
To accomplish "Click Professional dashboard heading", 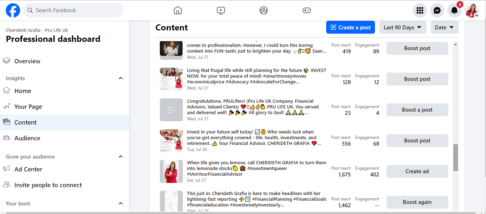I will point(53,39).
